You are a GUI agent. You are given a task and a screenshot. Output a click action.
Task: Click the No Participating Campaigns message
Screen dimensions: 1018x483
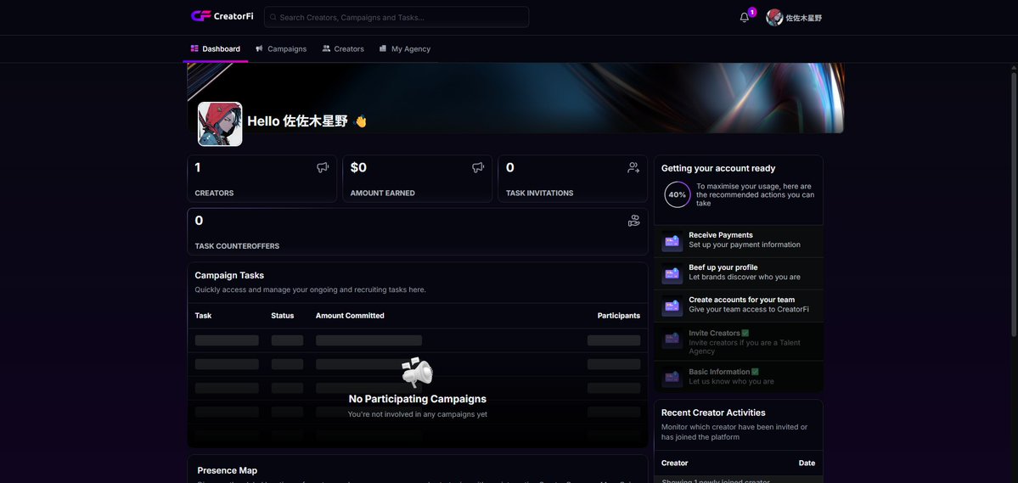click(418, 399)
